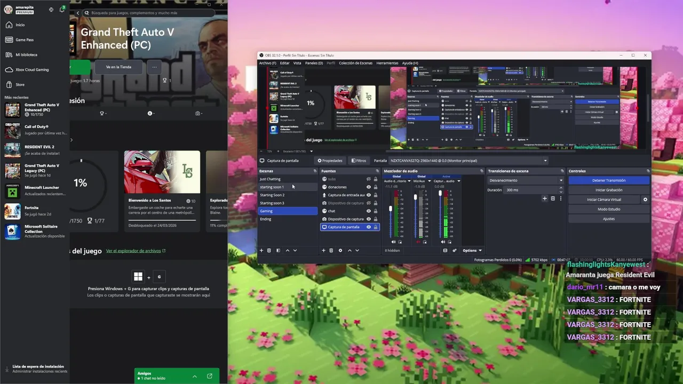
Task: Open source properties gear in Fuentes toolbar
Action: 340,250
